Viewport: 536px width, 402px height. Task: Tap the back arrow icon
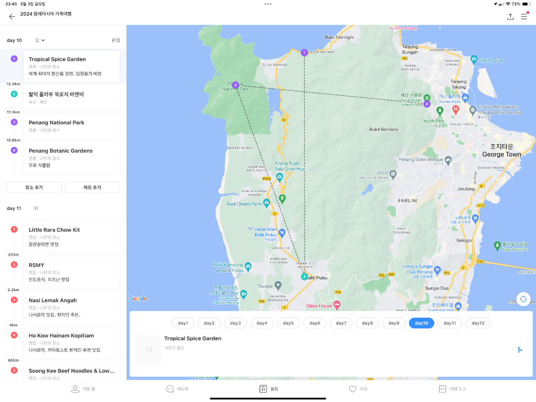(x=12, y=16)
